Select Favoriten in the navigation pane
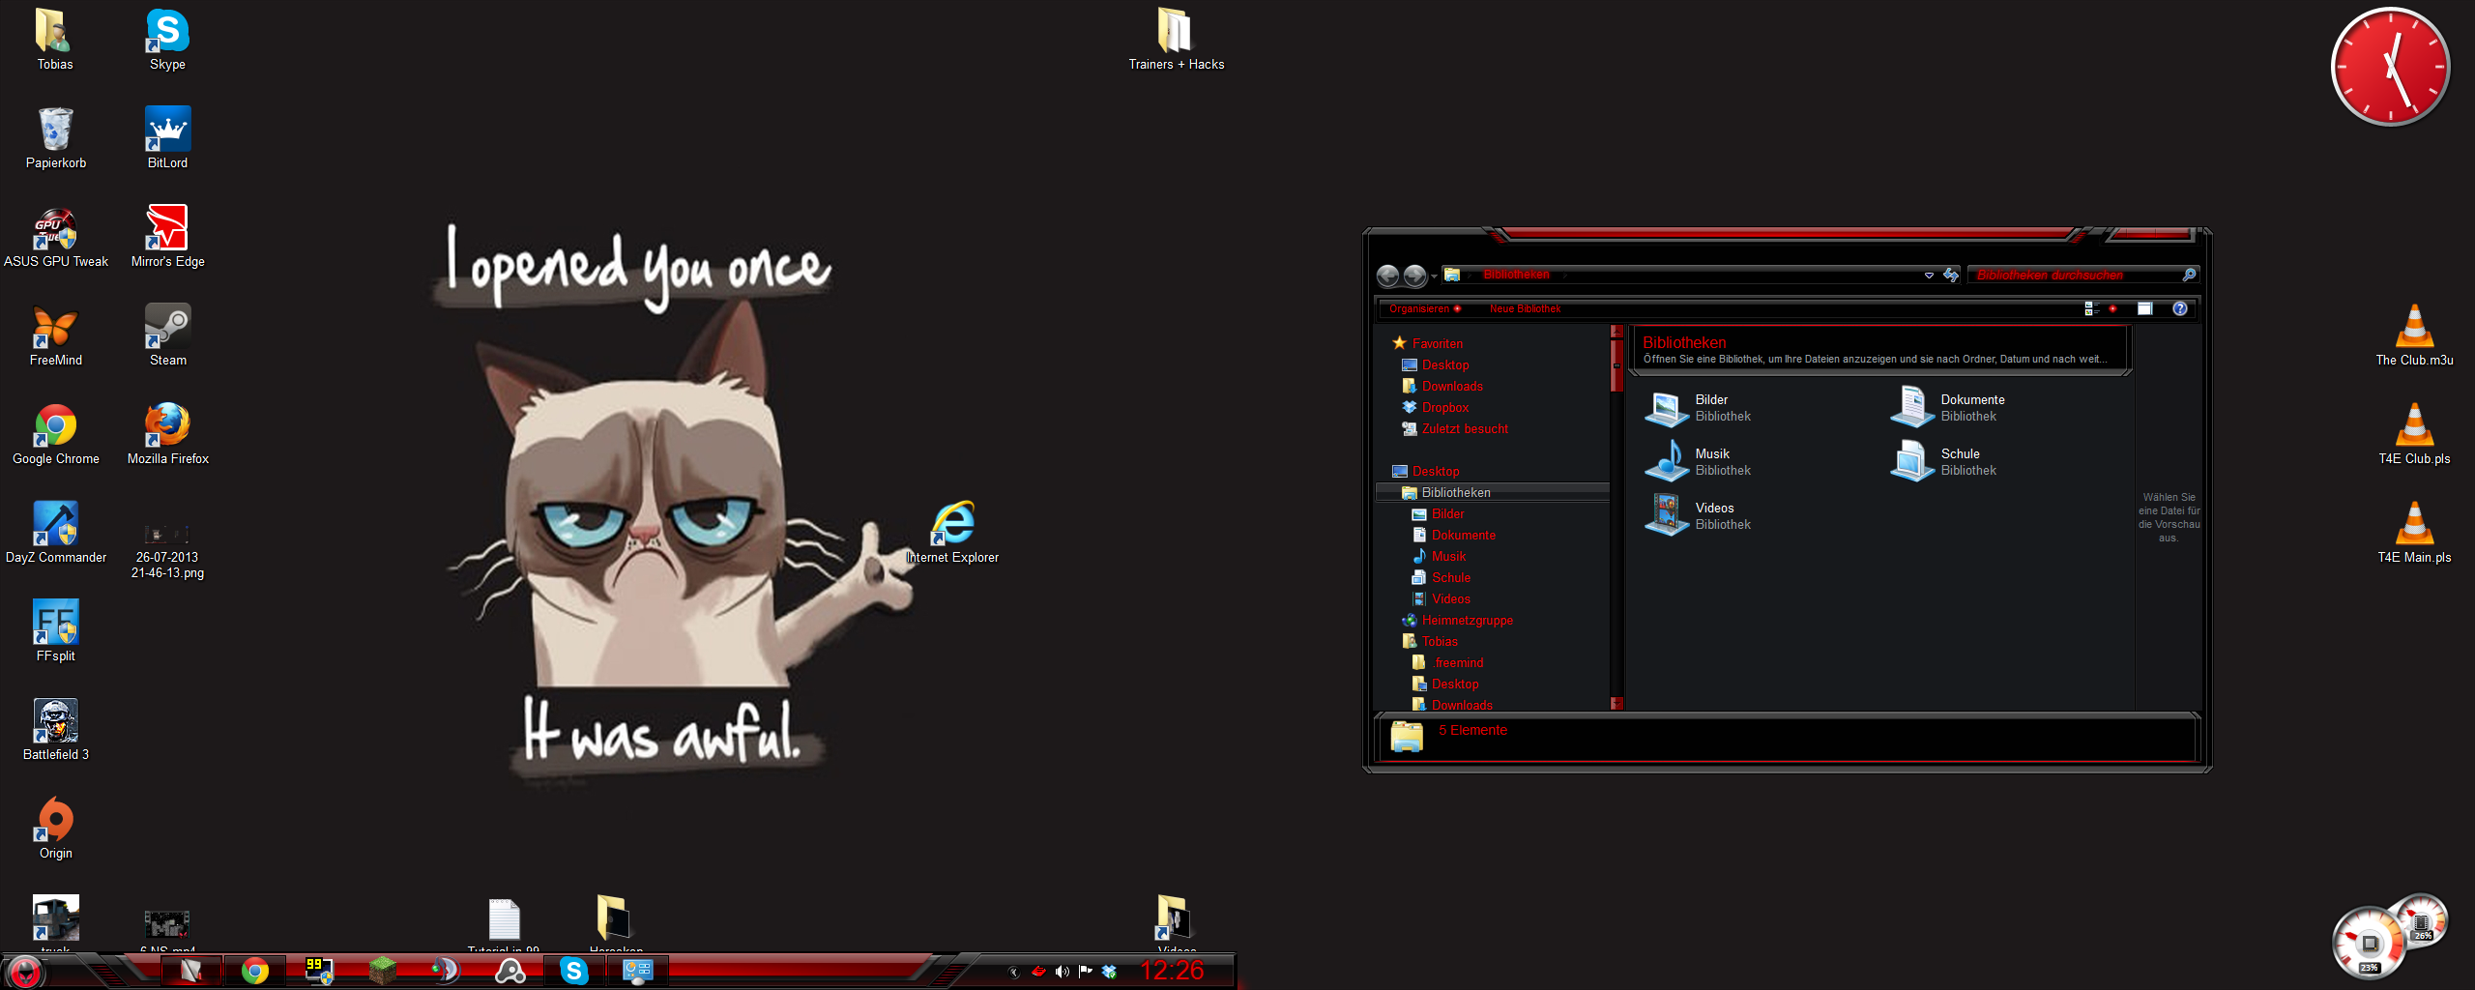Image resolution: width=2475 pixels, height=990 pixels. tap(1427, 343)
